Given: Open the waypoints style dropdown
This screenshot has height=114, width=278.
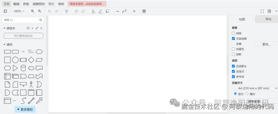Looking at the screenshot, I should [124, 11].
